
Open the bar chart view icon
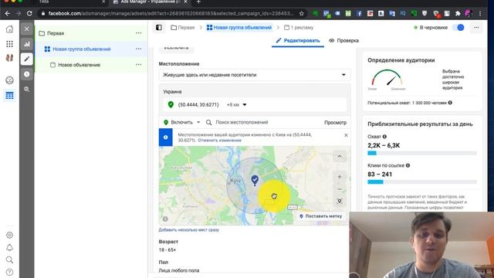(27, 44)
